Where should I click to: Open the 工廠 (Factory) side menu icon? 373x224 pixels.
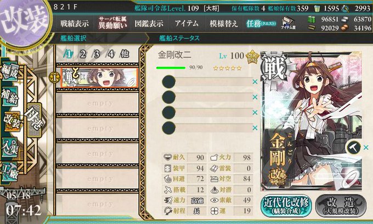pyautogui.click(x=9, y=172)
